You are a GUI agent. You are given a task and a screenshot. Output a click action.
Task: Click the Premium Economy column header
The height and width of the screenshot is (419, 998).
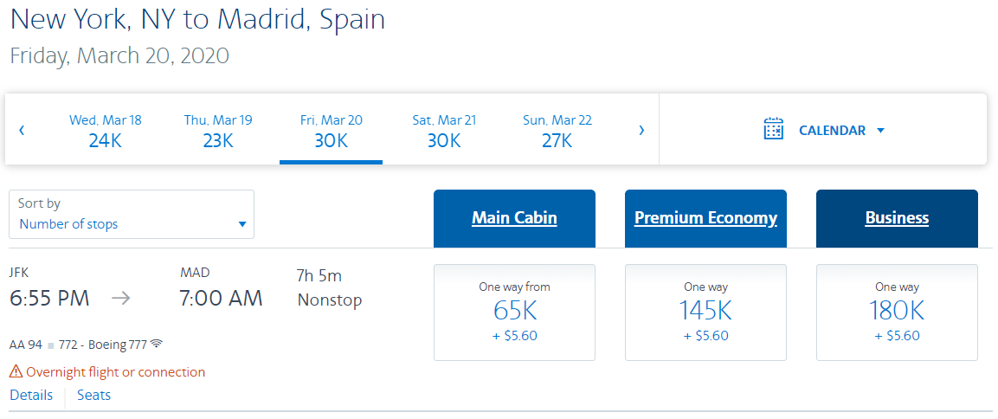(x=705, y=218)
